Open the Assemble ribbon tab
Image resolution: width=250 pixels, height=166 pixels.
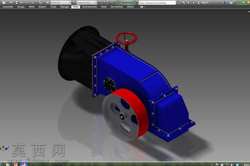[x=8, y=7]
